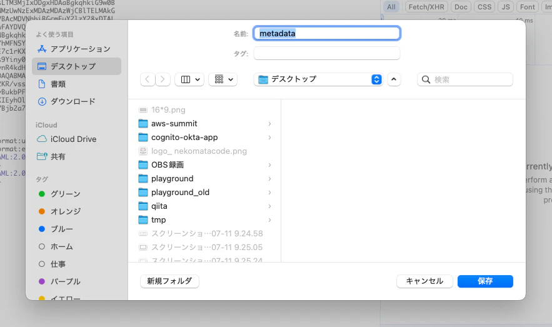This screenshot has height=327, width=552.
Task: Filter by the green グリーン tag
Action: coord(76,194)
